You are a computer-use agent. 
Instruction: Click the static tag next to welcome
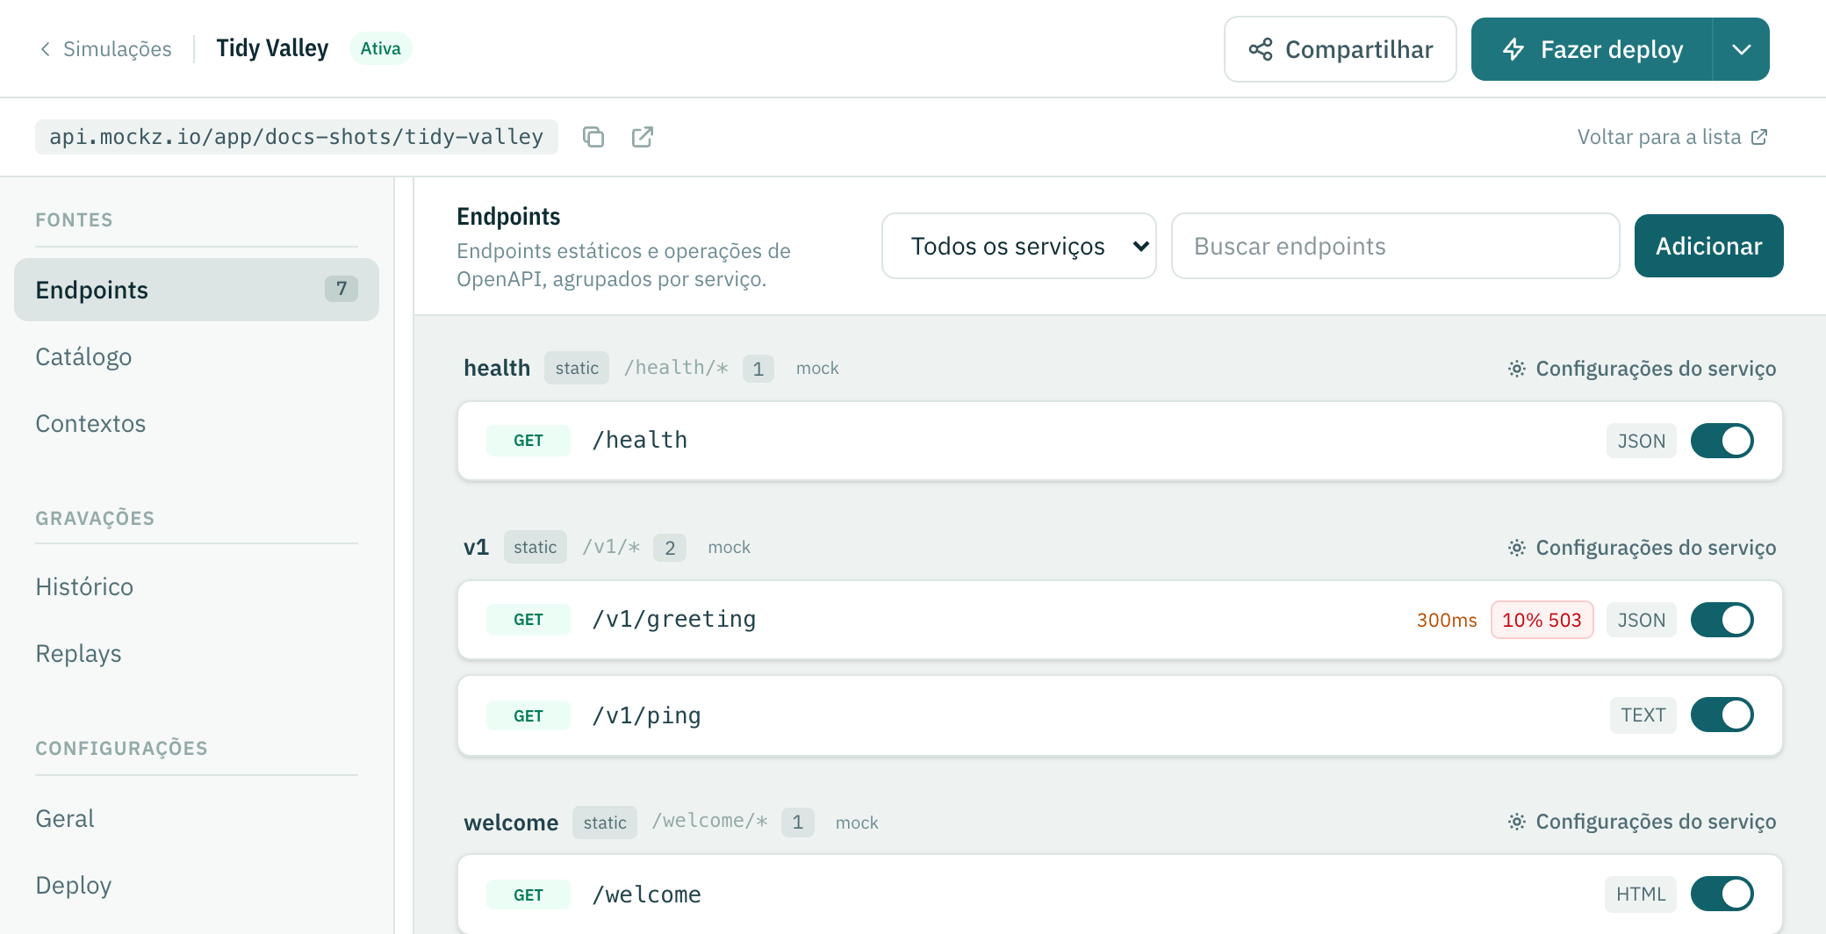point(605,823)
